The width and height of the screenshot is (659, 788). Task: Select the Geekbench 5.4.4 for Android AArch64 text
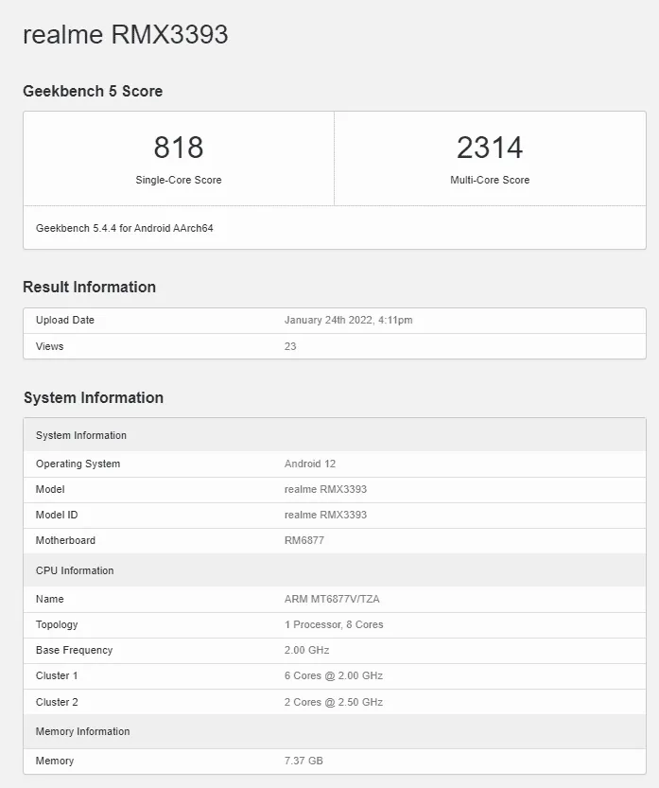[x=125, y=228]
